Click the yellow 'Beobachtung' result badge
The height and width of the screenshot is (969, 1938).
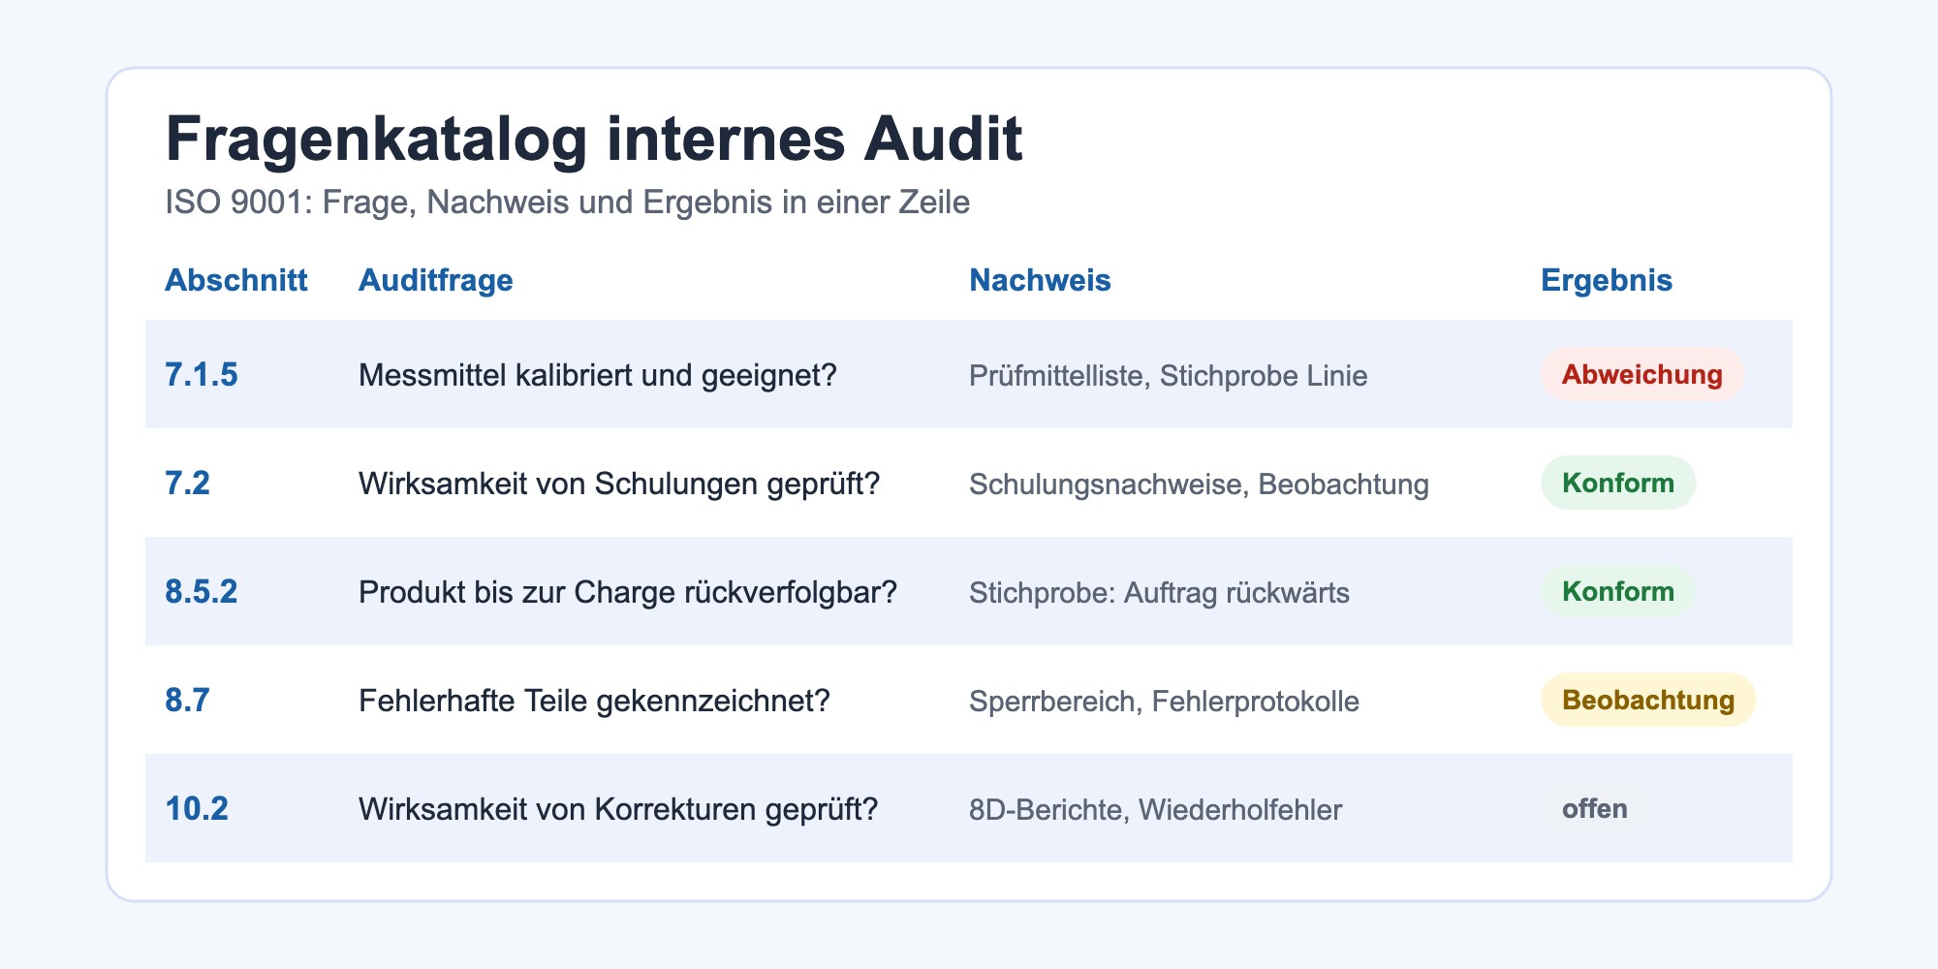(1648, 700)
